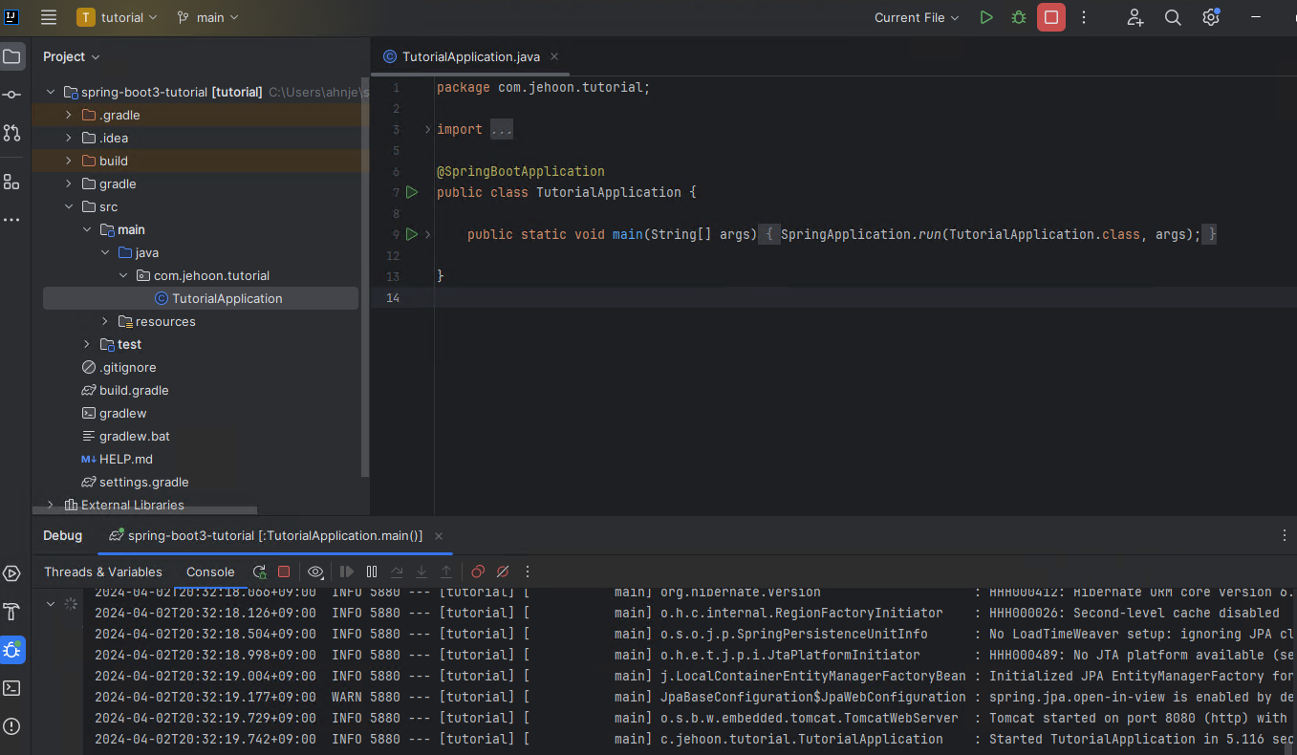The height and width of the screenshot is (755, 1297).
Task: Open more debug toolbar options dots
Action: tap(527, 572)
